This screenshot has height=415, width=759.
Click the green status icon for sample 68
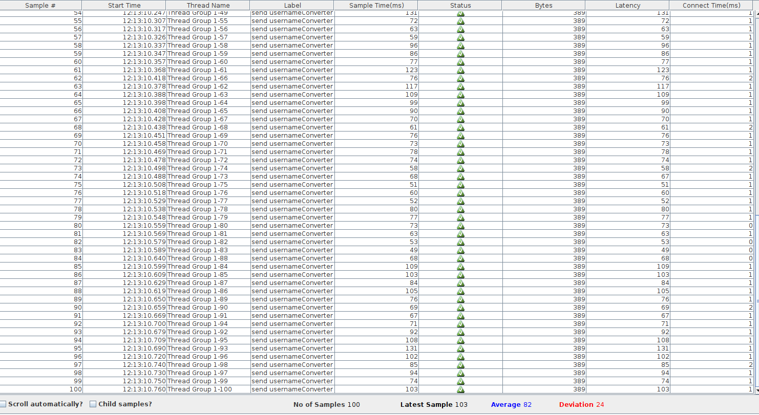tap(460, 127)
